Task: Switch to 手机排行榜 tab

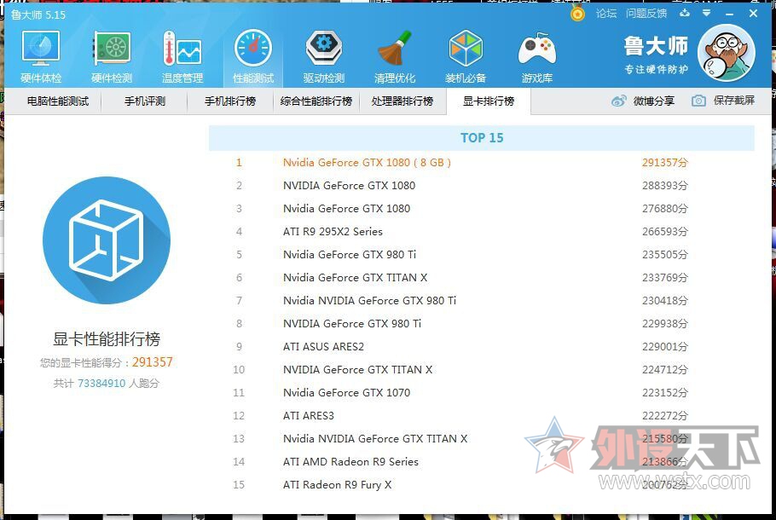Action: (x=230, y=101)
